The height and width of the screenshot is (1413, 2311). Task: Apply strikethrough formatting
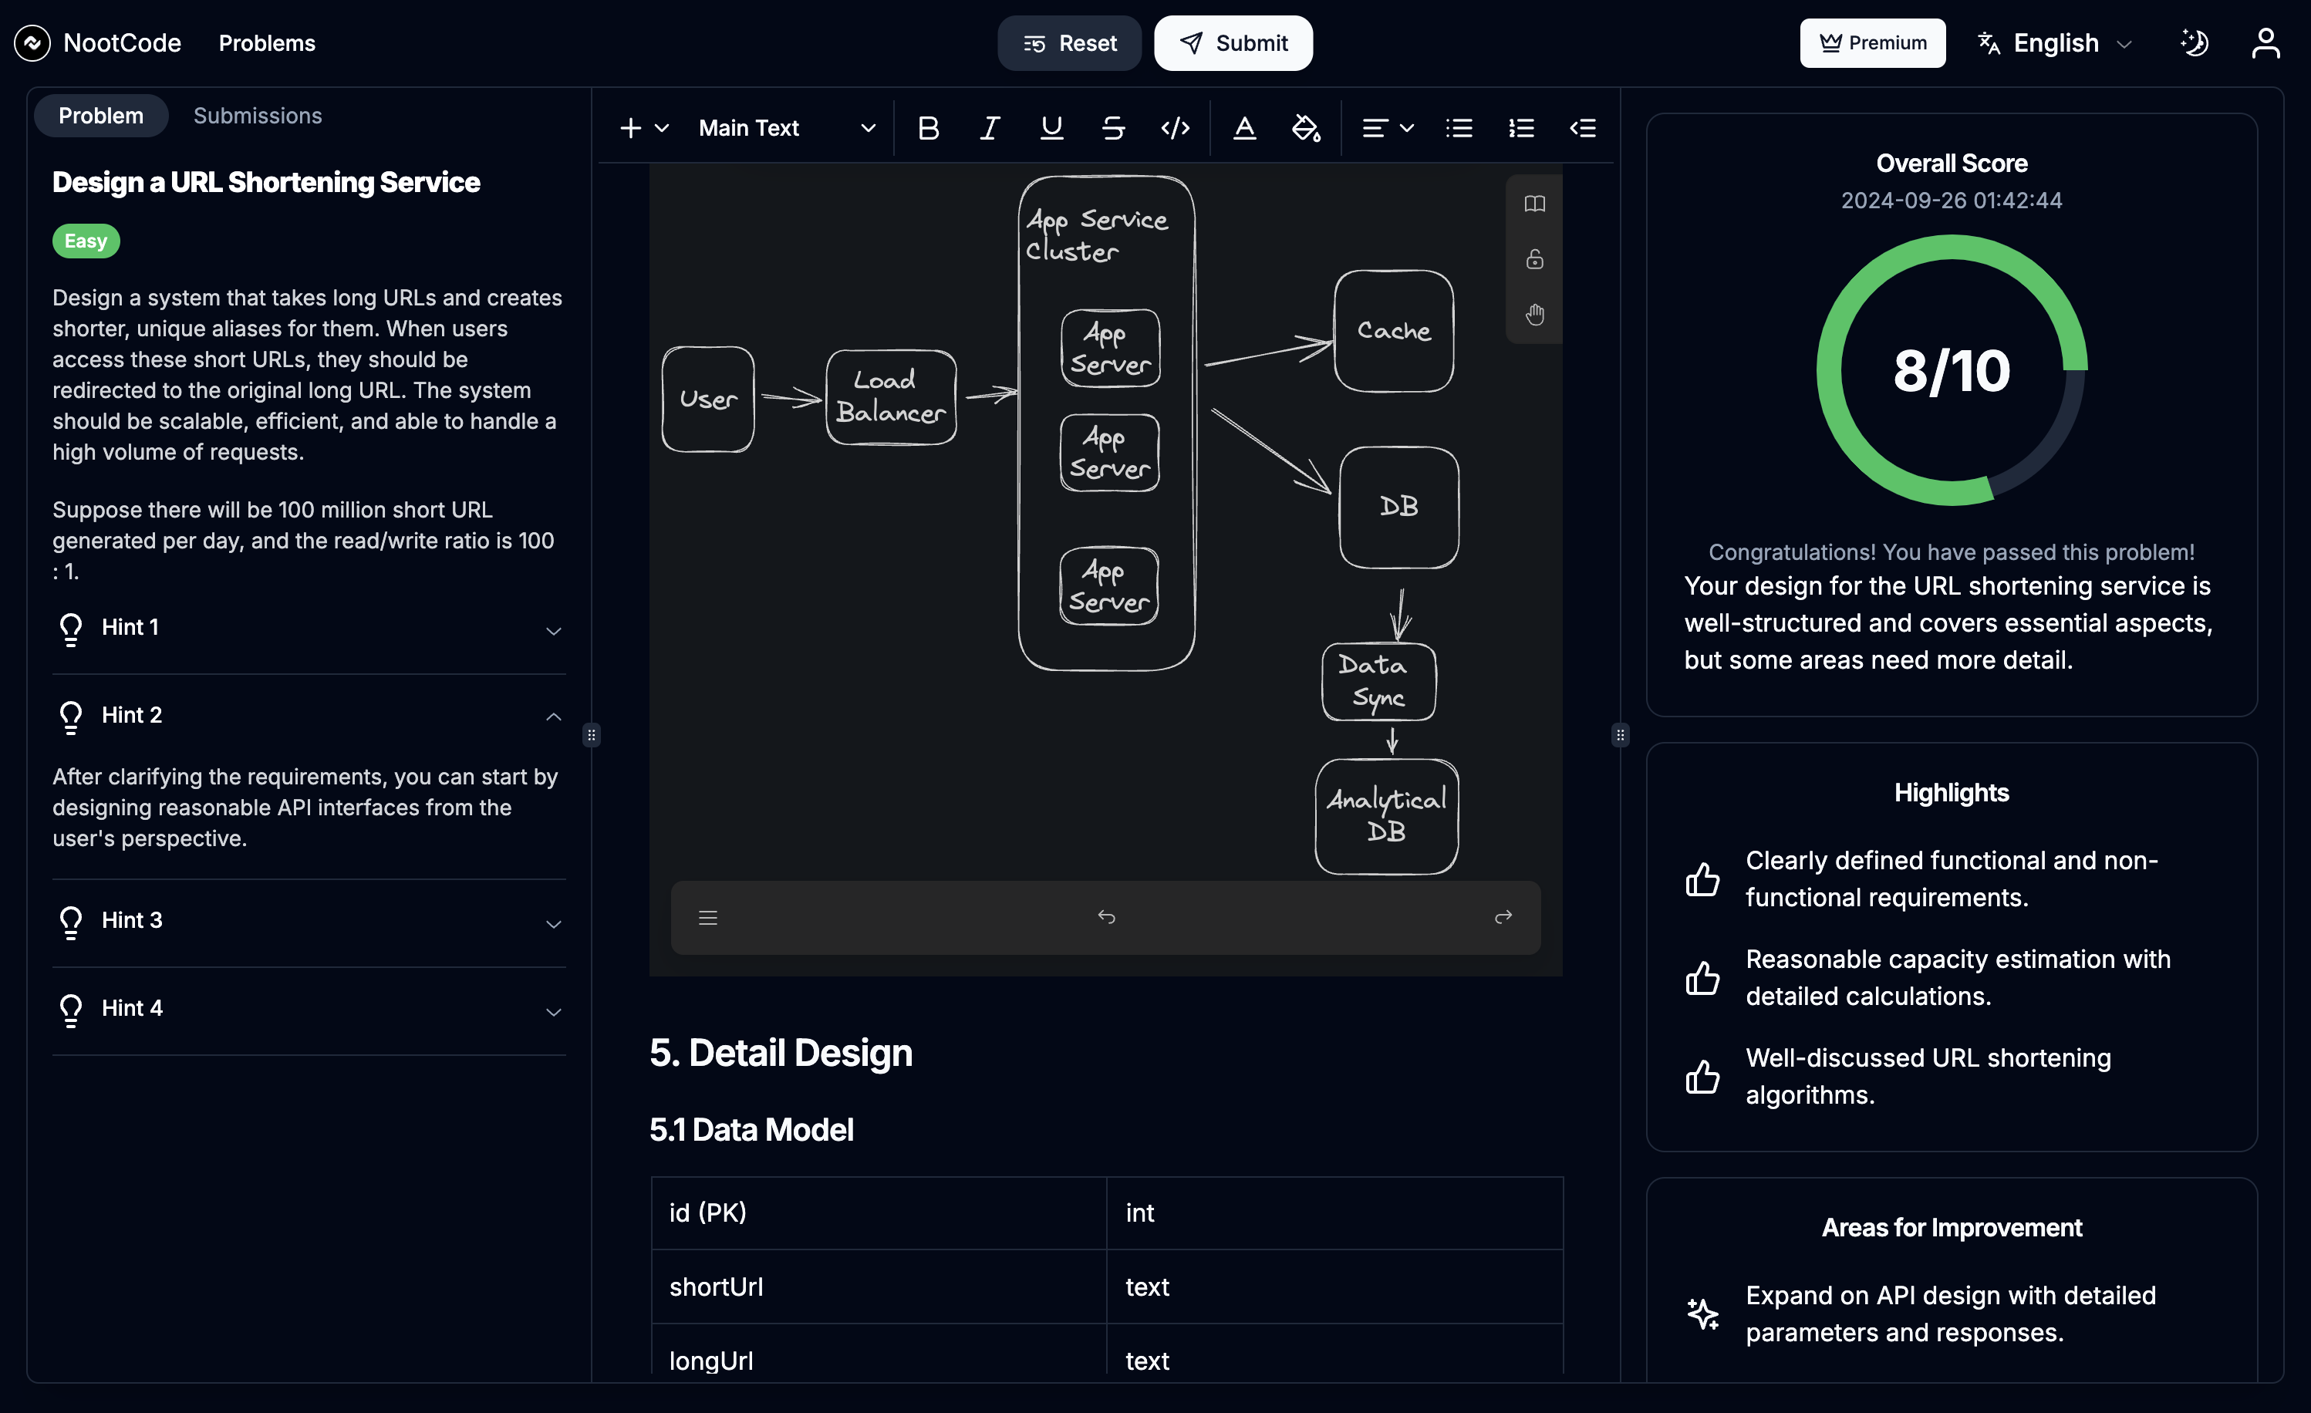[1113, 129]
